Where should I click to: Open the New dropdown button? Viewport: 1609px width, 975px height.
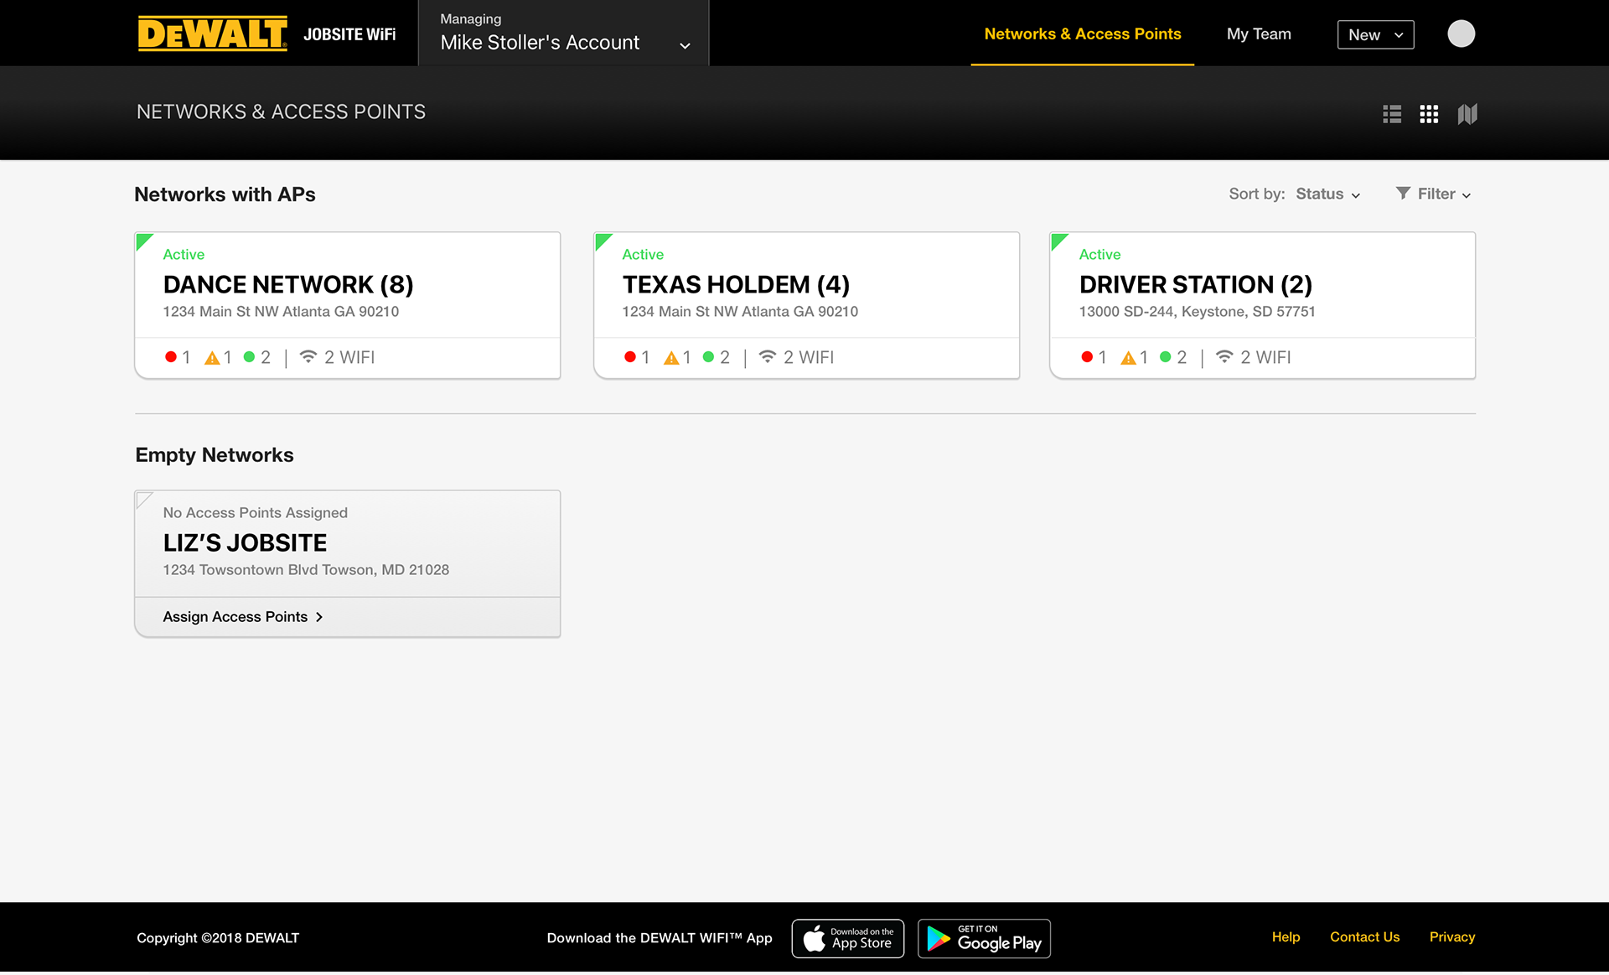click(x=1375, y=35)
